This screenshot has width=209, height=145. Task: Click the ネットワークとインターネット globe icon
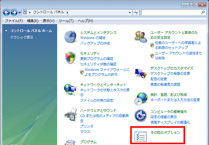[70, 89]
